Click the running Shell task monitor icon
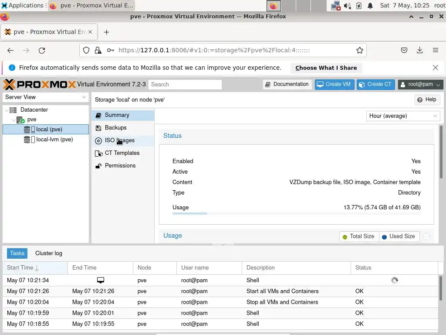Viewport: 446px width, 335px height. click(101, 280)
